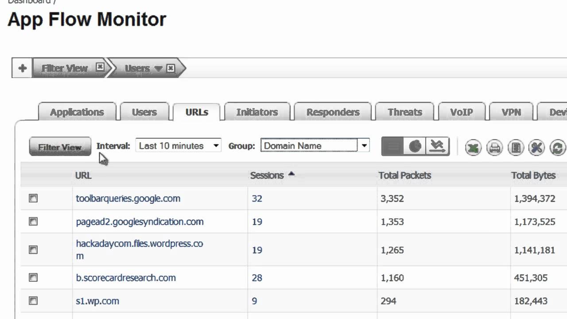Remove the Users filter breadcrumb
The image size is (567, 319).
click(171, 68)
